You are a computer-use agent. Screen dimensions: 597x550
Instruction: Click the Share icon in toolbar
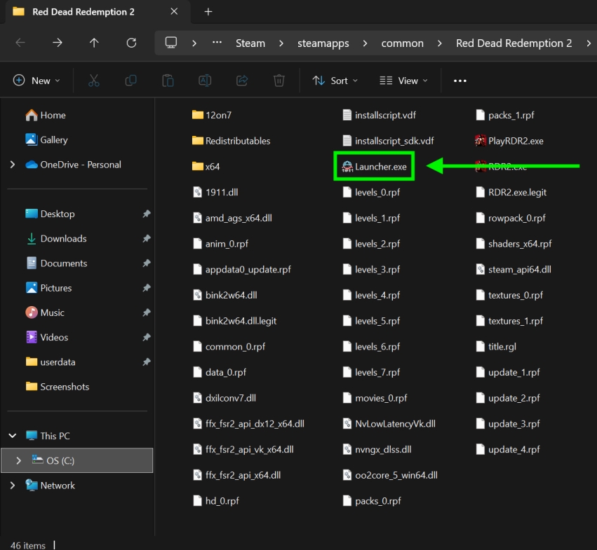coord(242,81)
